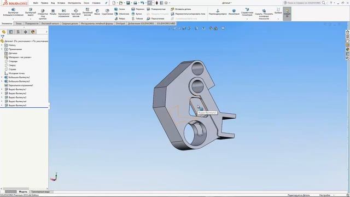Switch to the Сварные детали tab

pyautogui.click(x=70, y=24)
